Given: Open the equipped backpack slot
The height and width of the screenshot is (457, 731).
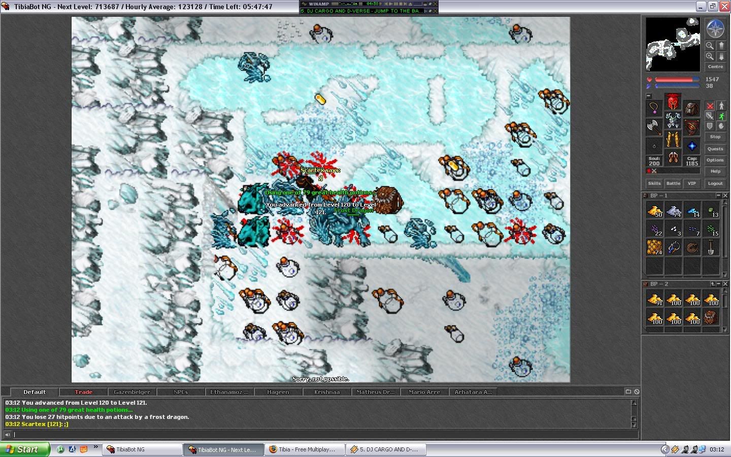Looking at the screenshot, I should (692, 108).
